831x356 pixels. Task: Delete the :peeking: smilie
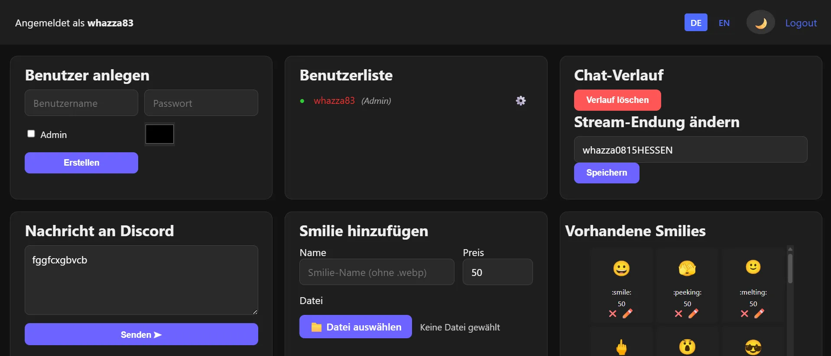(x=678, y=314)
